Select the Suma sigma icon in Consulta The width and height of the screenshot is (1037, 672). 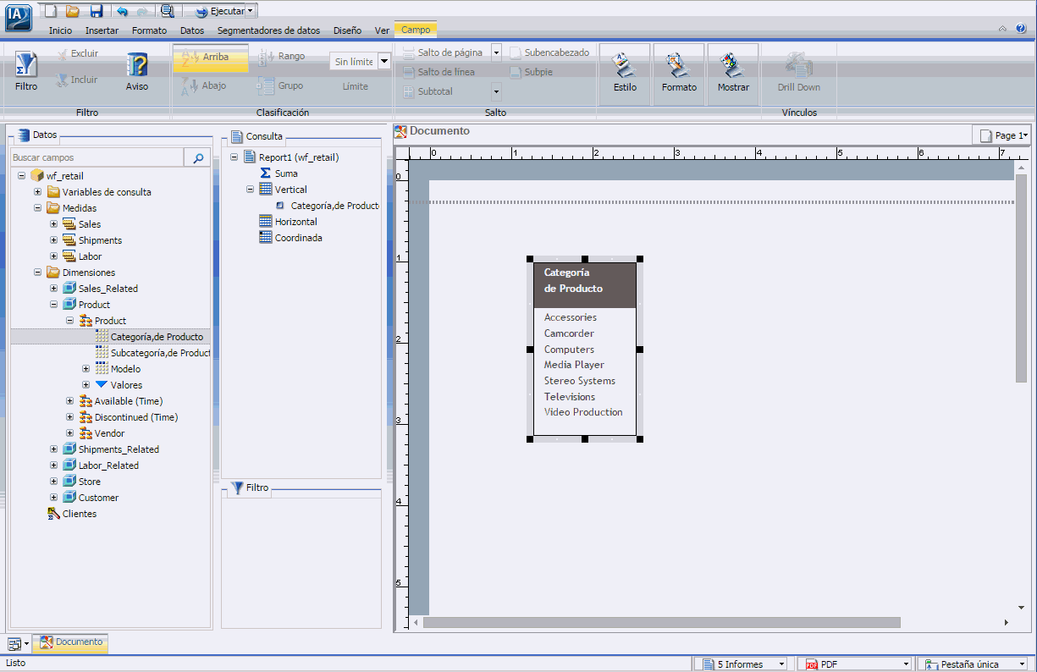coord(266,174)
